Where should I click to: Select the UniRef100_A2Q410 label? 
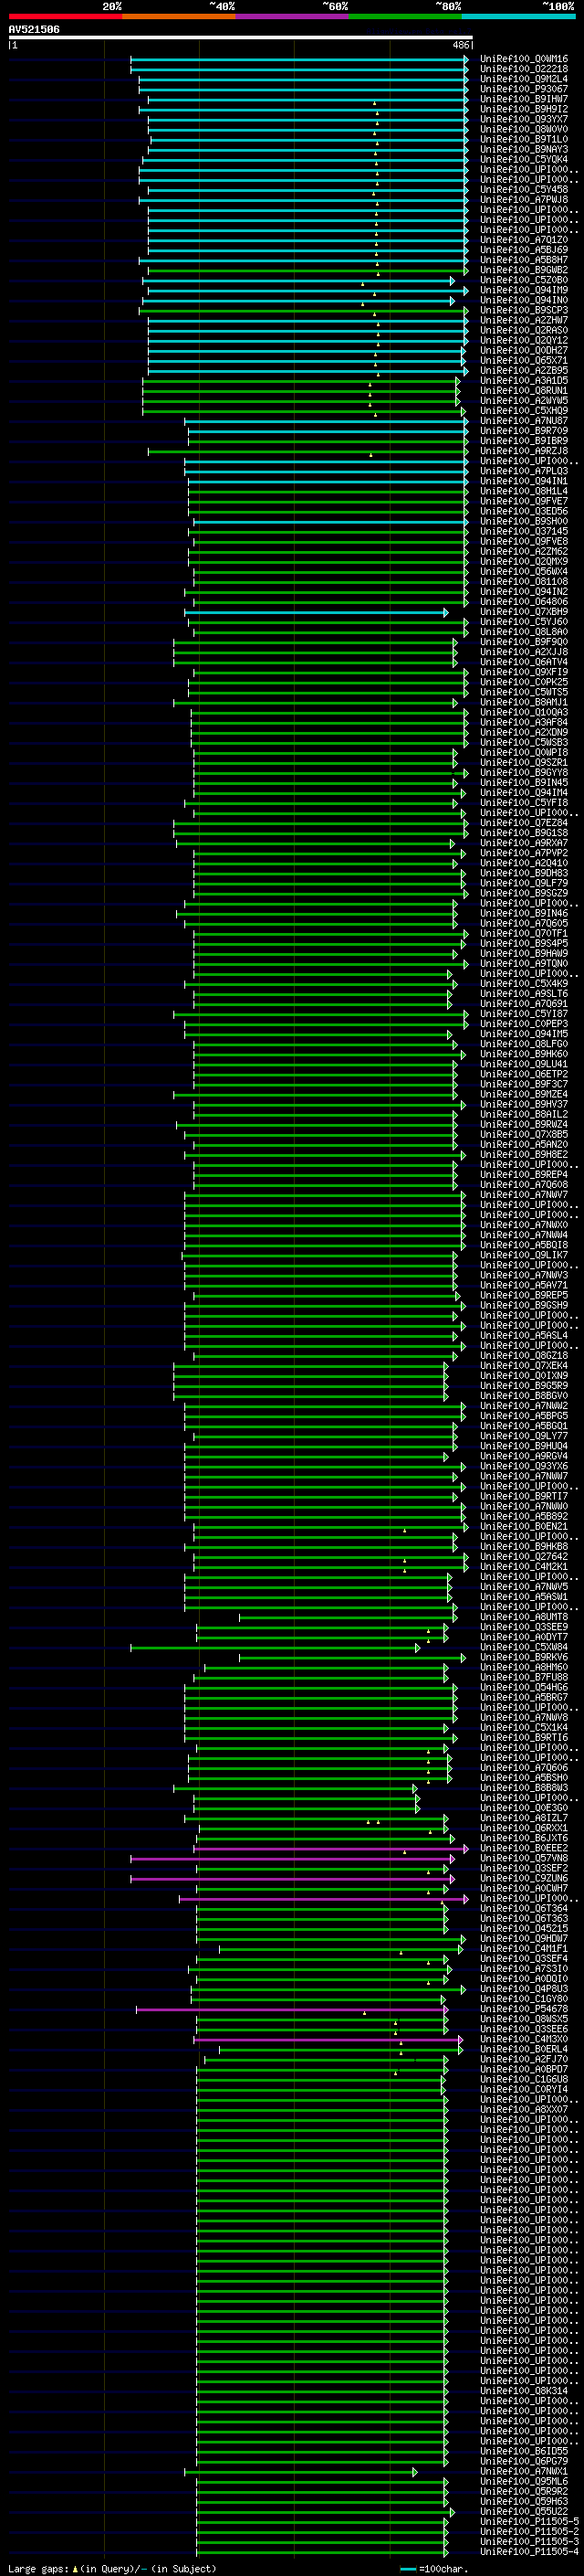click(524, 863)
